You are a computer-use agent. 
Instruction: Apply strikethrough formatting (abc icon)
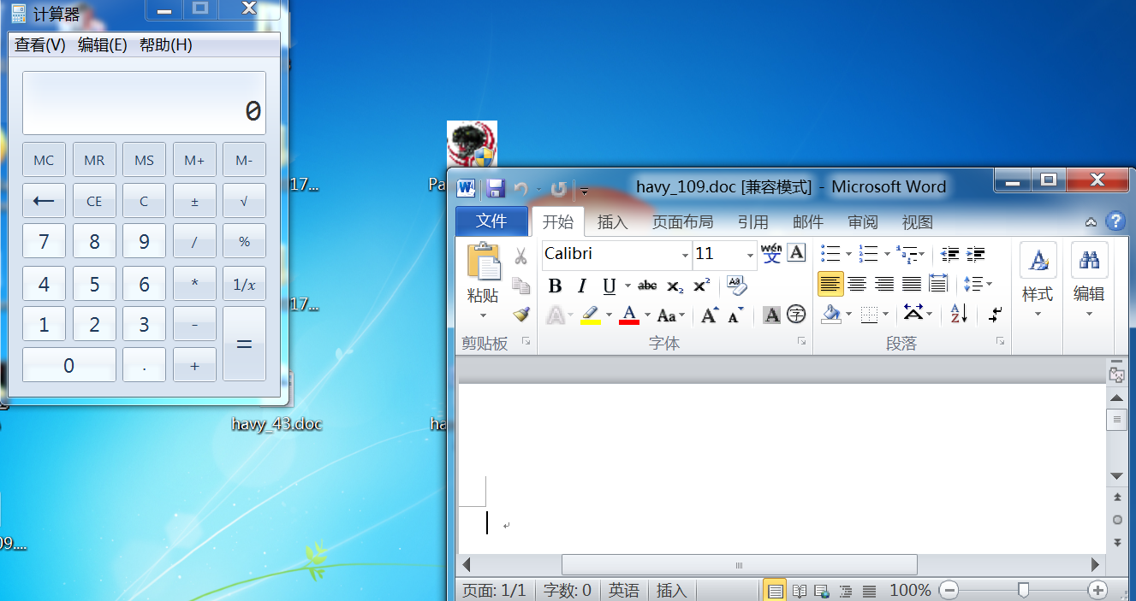[647, 286]
